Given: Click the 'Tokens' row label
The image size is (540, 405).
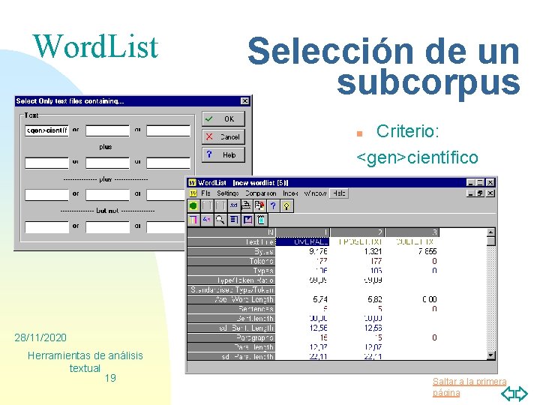Looking at the screenshot, I should [x=231, y=261].
